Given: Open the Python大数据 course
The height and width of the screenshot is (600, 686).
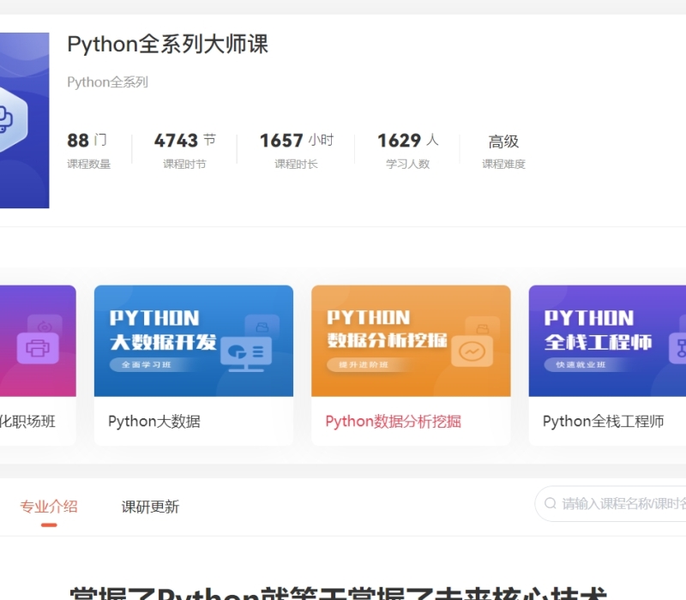Looking at the screenshot, I should pos(154,421).
